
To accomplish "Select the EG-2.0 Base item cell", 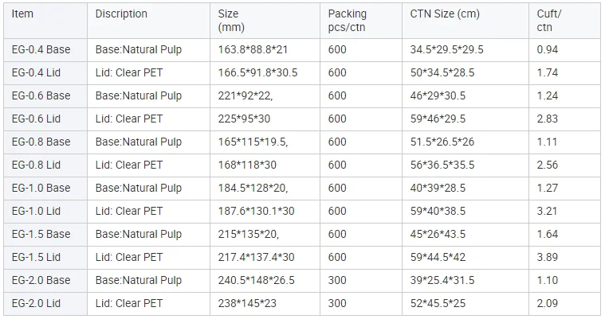I will coord(41,280).
